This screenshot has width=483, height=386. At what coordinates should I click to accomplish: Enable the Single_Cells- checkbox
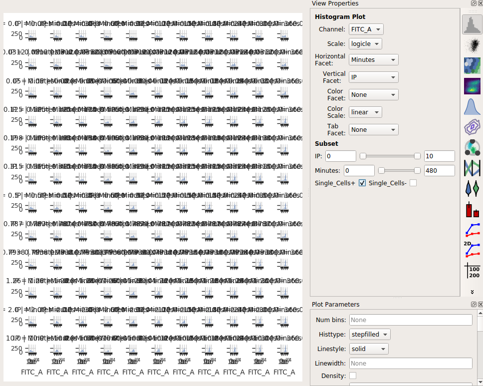tap(413, 183)
